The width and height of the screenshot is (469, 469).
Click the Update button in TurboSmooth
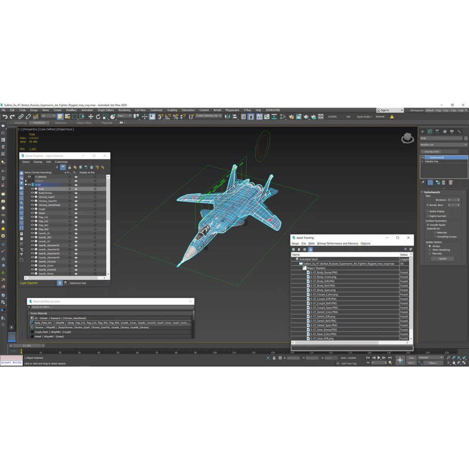pos(443,259)
